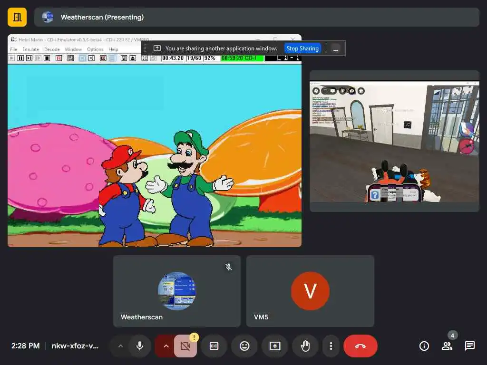Image resolution: width=487 pixels, height=365 pixels.
Task: Click the VM5 participant tile
Action: coord(310,291)
